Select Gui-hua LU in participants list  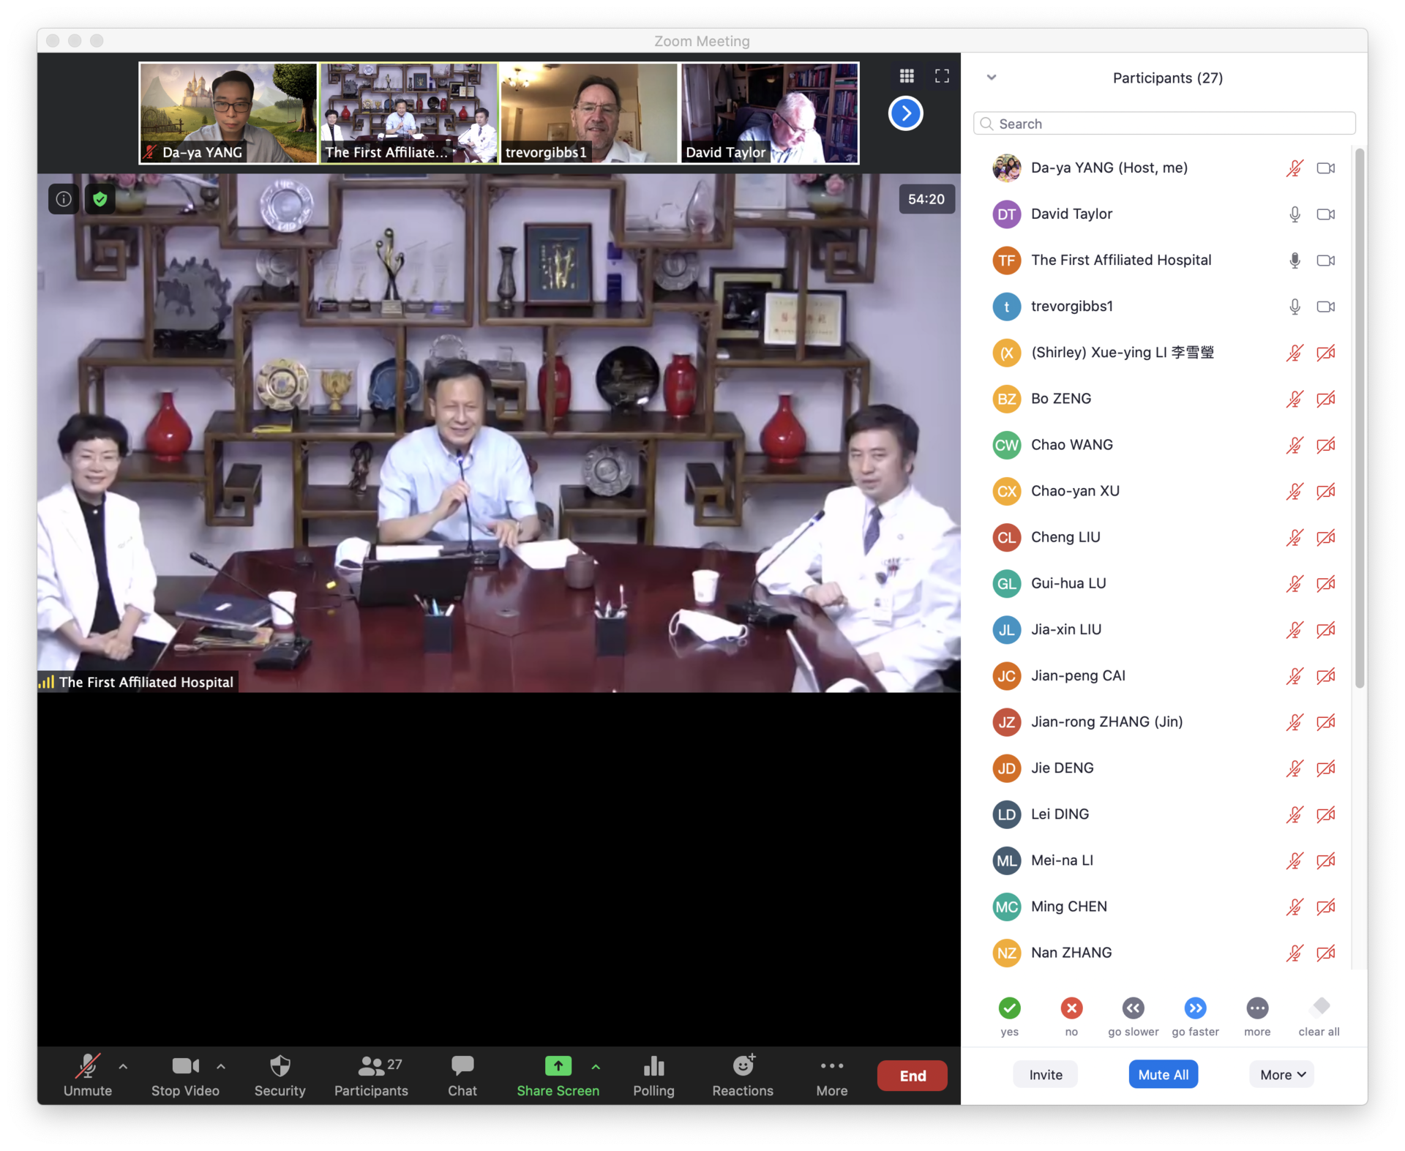1164,583
